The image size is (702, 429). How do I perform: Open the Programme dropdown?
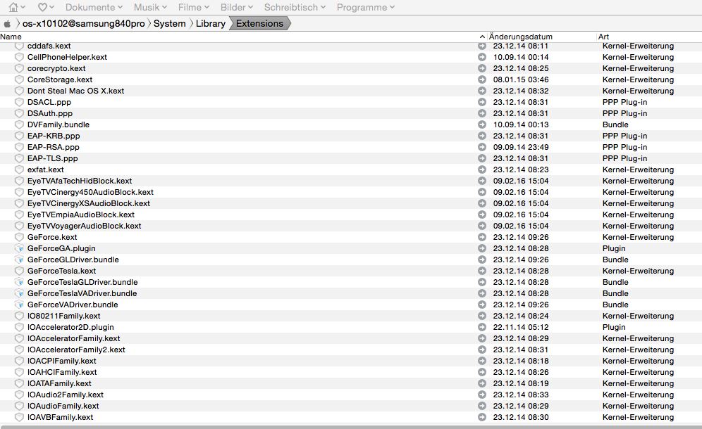[x=365, y=7]
